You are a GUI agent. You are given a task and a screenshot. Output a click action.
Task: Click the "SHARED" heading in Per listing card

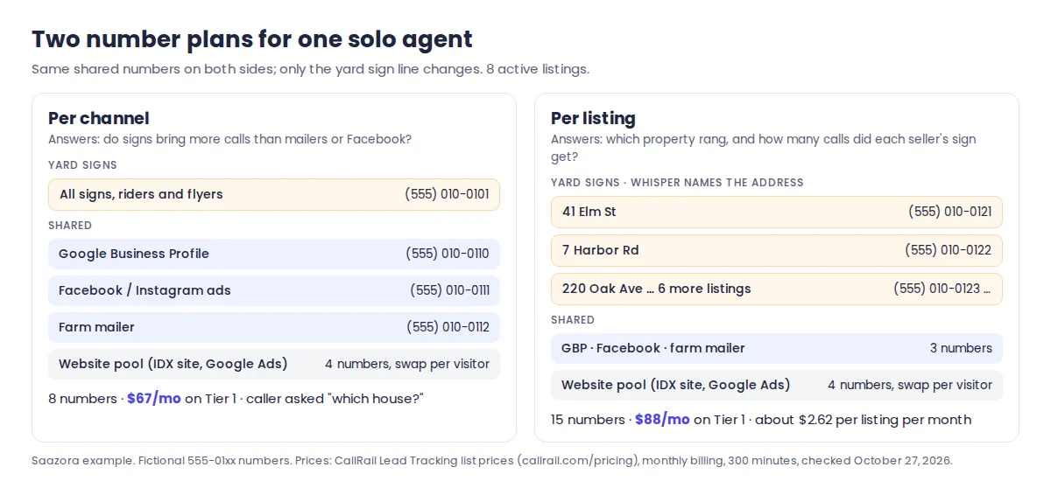[573, 320]
